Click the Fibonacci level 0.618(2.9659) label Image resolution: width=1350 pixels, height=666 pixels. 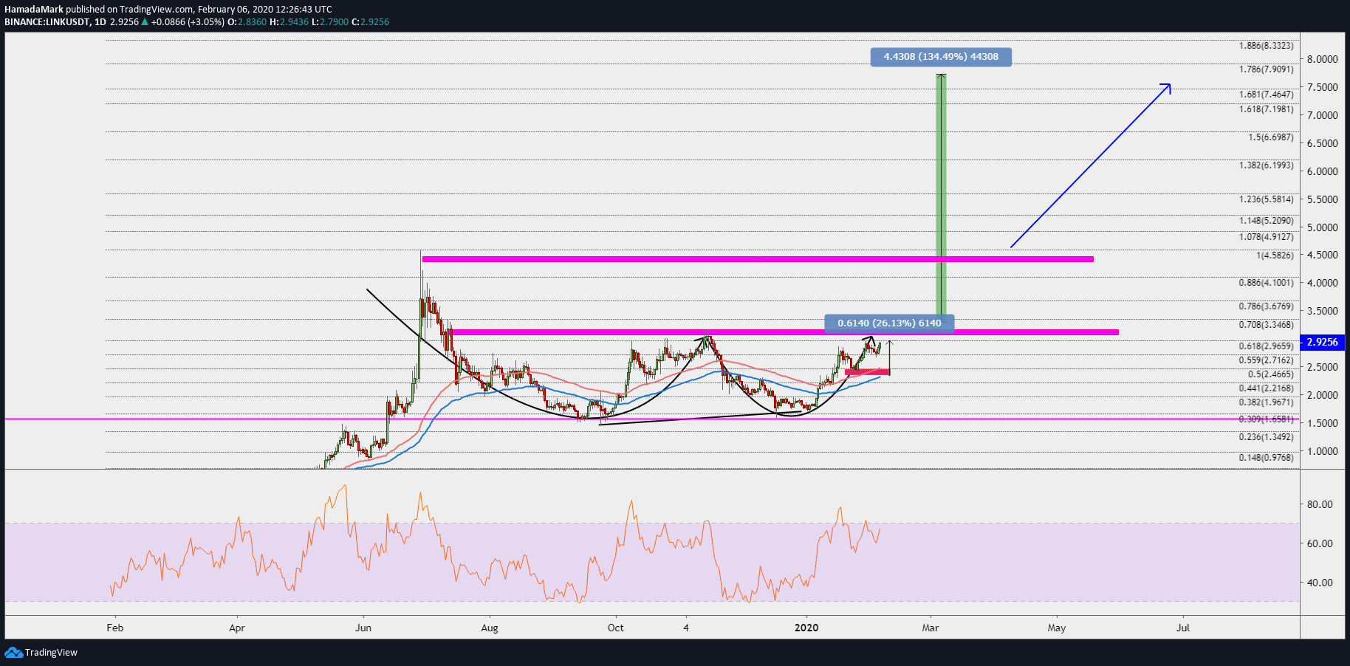pyautogui.click(x=1267, y=346)
